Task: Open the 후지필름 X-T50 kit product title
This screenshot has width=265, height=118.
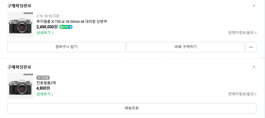Action: [x=72, y=21]
